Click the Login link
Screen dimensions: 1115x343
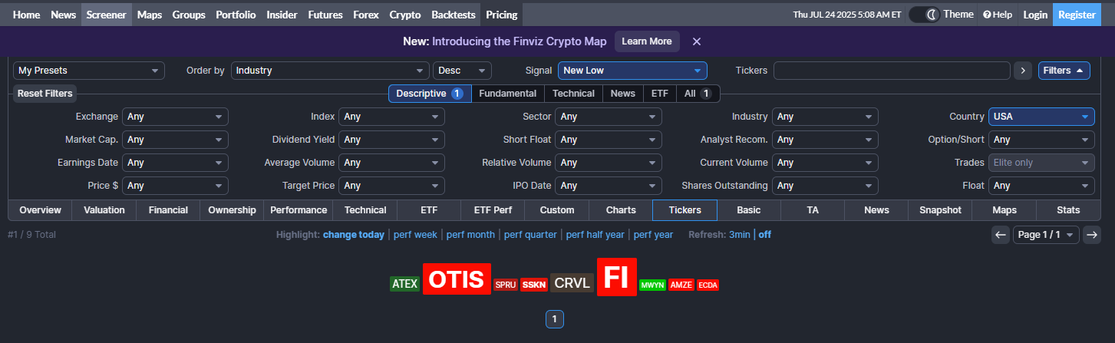coord(1035,15)
